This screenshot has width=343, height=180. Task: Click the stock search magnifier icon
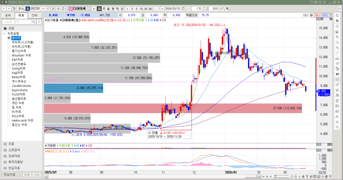48,8
